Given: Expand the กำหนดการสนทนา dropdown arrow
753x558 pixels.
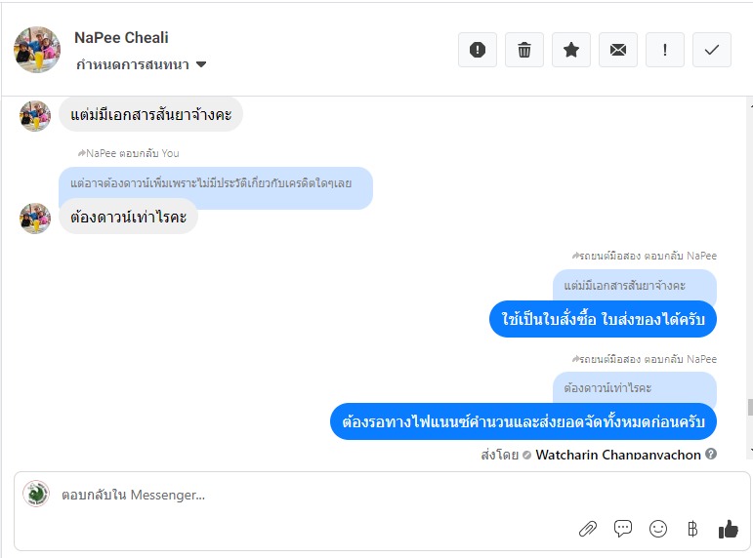Looking at the screenshot, I should click(201, 64).
